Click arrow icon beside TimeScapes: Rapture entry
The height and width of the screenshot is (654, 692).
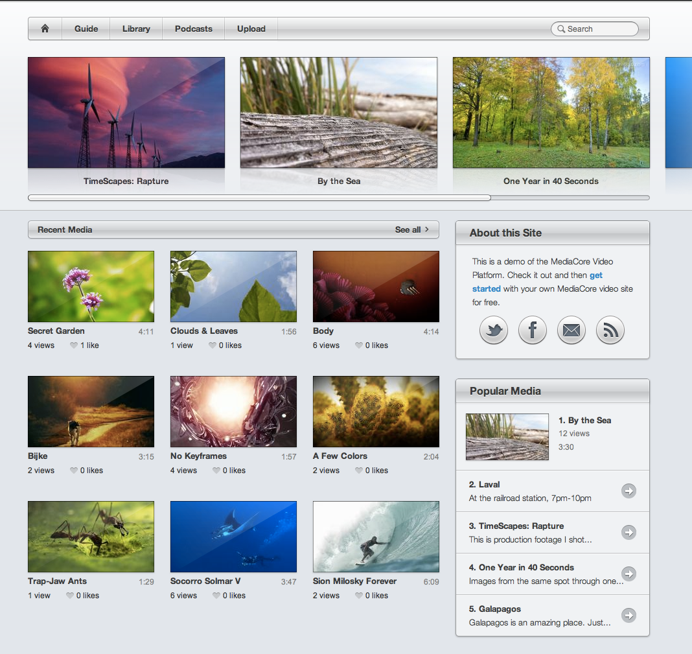[629, 532]
